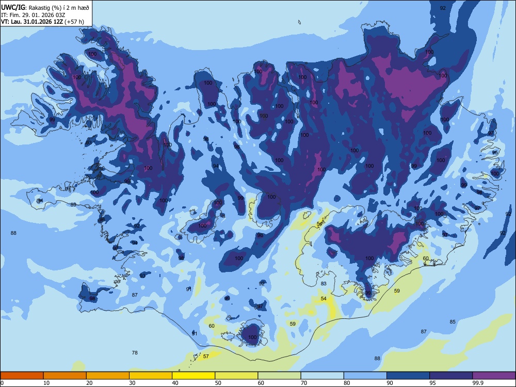
Task: Click the '0' tick label in the legend
Action: [x=2, y=383]
